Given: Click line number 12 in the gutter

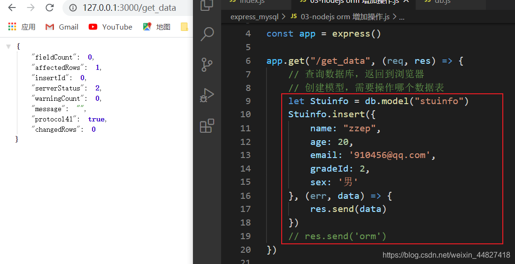Looking at the screenshot, I should [246, 142].
